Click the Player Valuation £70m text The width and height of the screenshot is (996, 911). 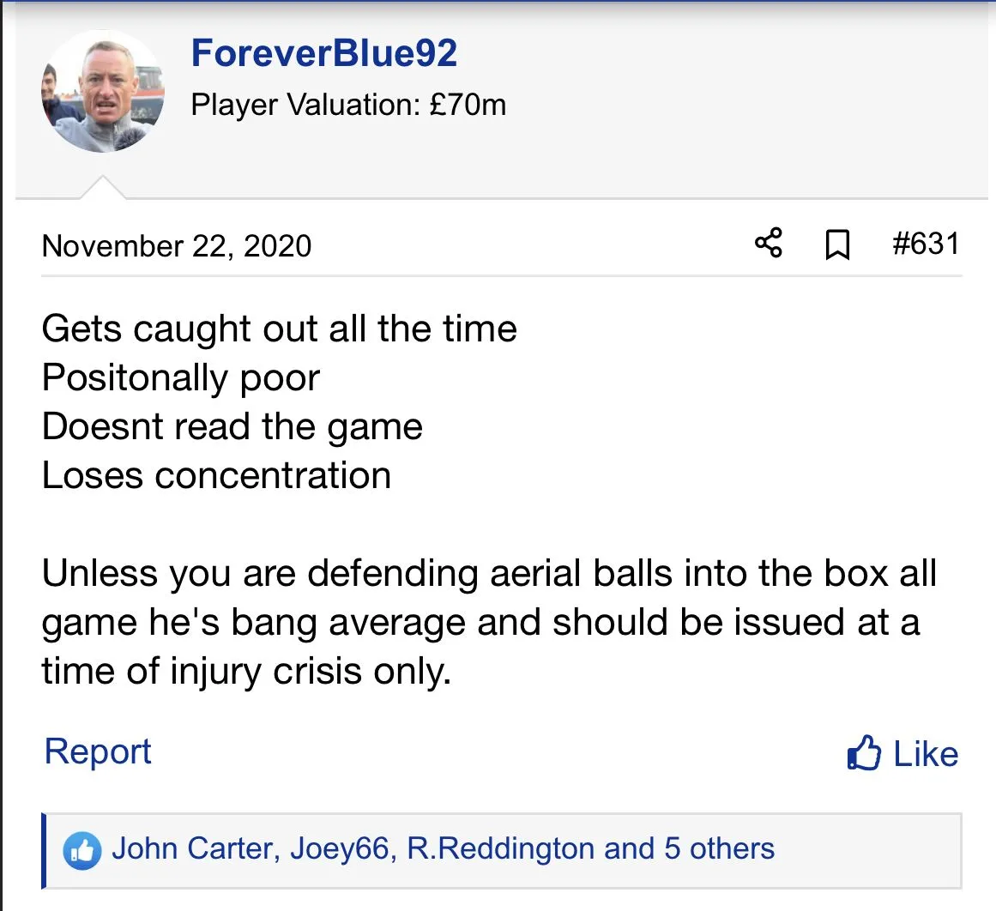(x=348, y=105)
